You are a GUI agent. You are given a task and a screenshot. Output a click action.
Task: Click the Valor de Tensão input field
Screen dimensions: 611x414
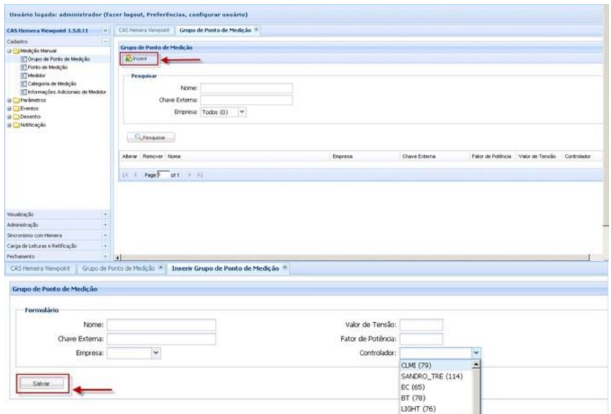click(420, 325)
